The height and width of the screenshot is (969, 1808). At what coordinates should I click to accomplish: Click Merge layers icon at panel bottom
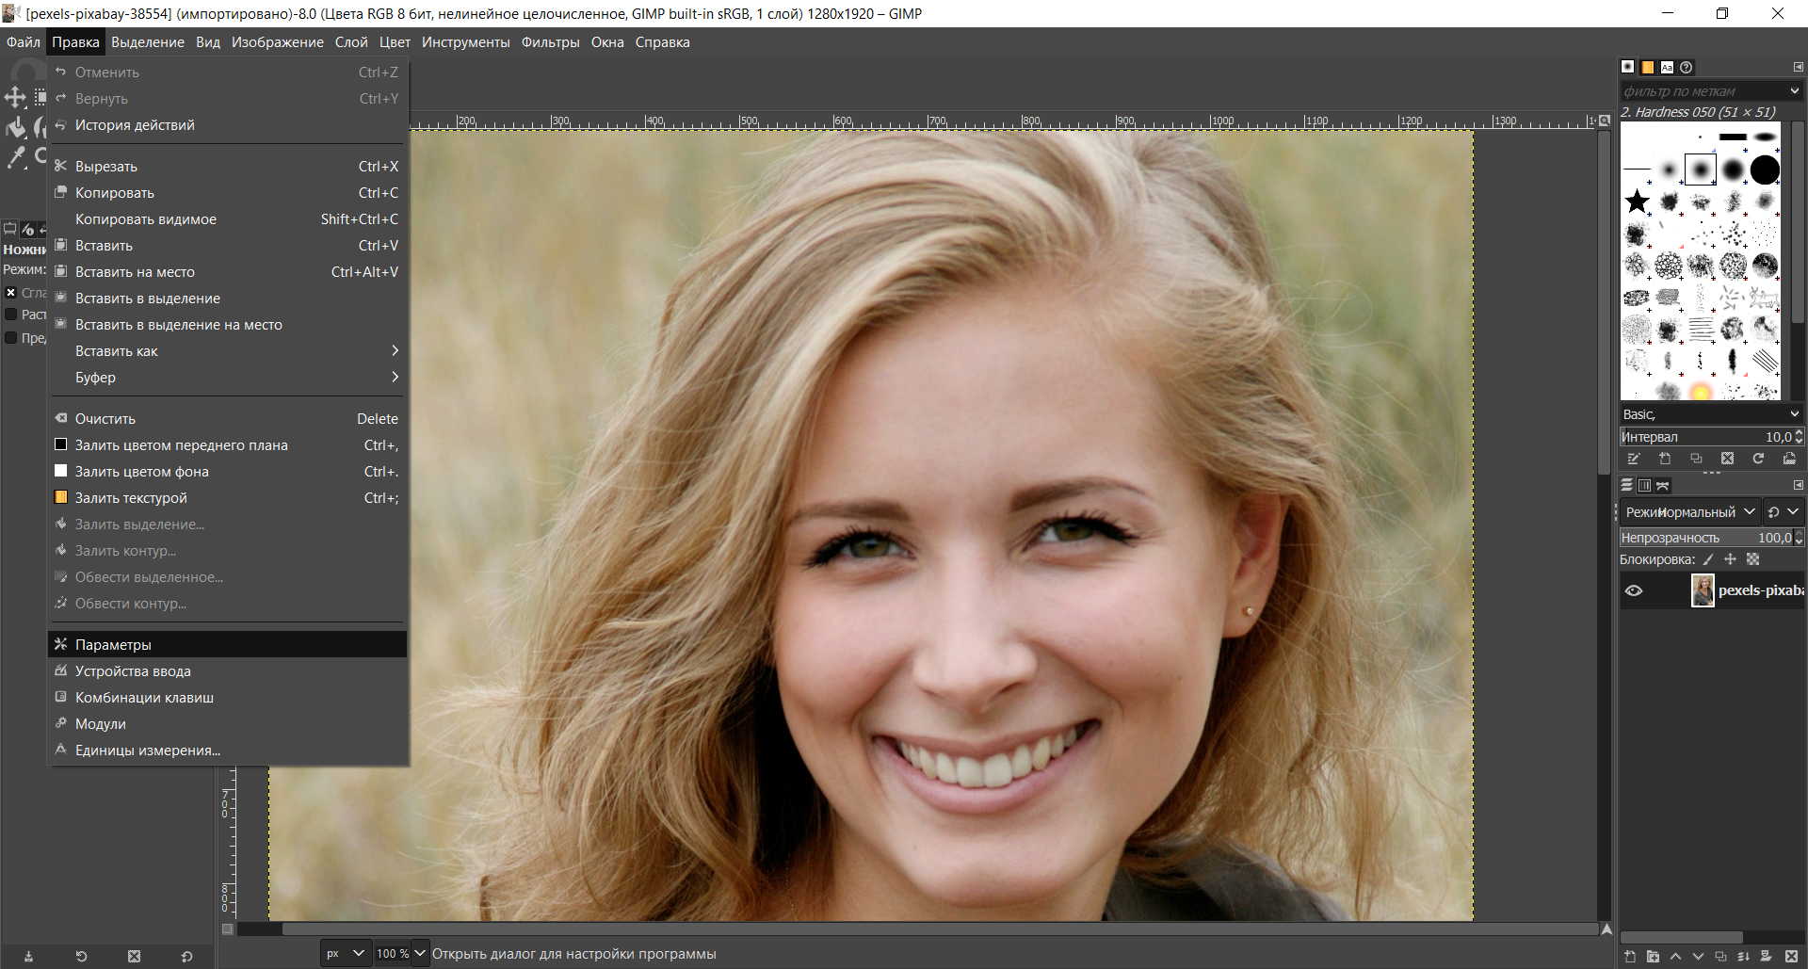pyautogui.click(x=1743, y=957)
